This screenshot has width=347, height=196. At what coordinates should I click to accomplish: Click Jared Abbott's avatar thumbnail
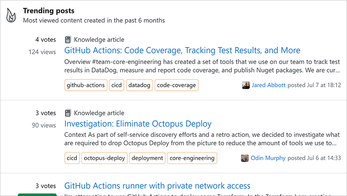(246, 85)
